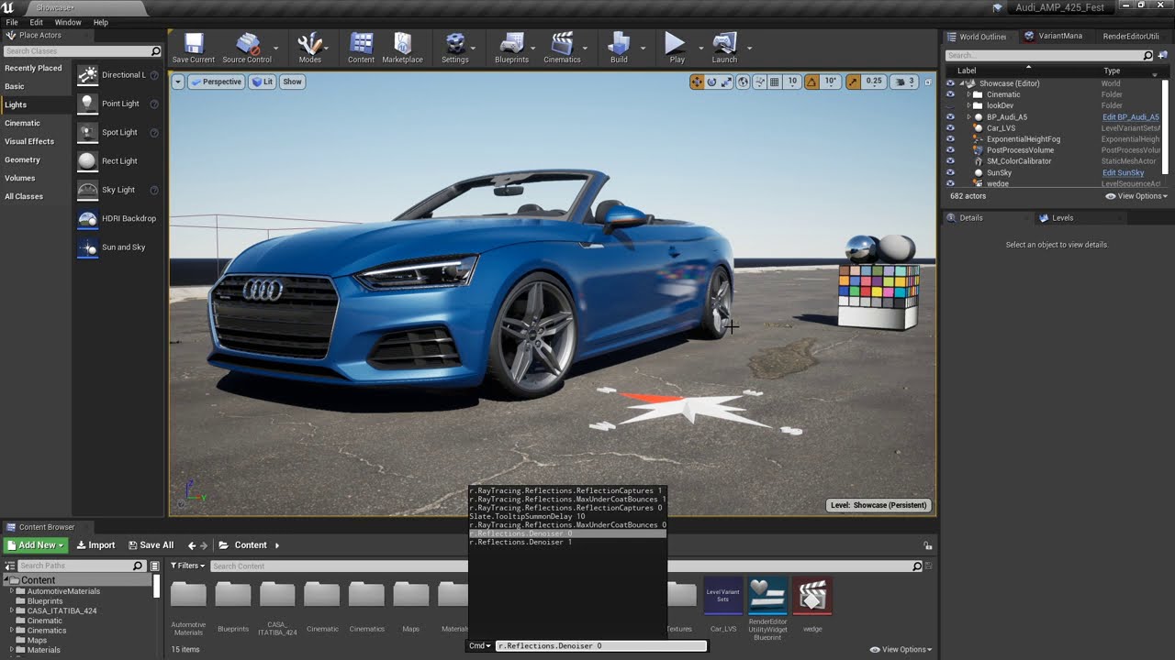The height and width of the screenshot is (660, 1175).
Task: Toggle world/local coordinate system globe icon
Action: [743, 82]
